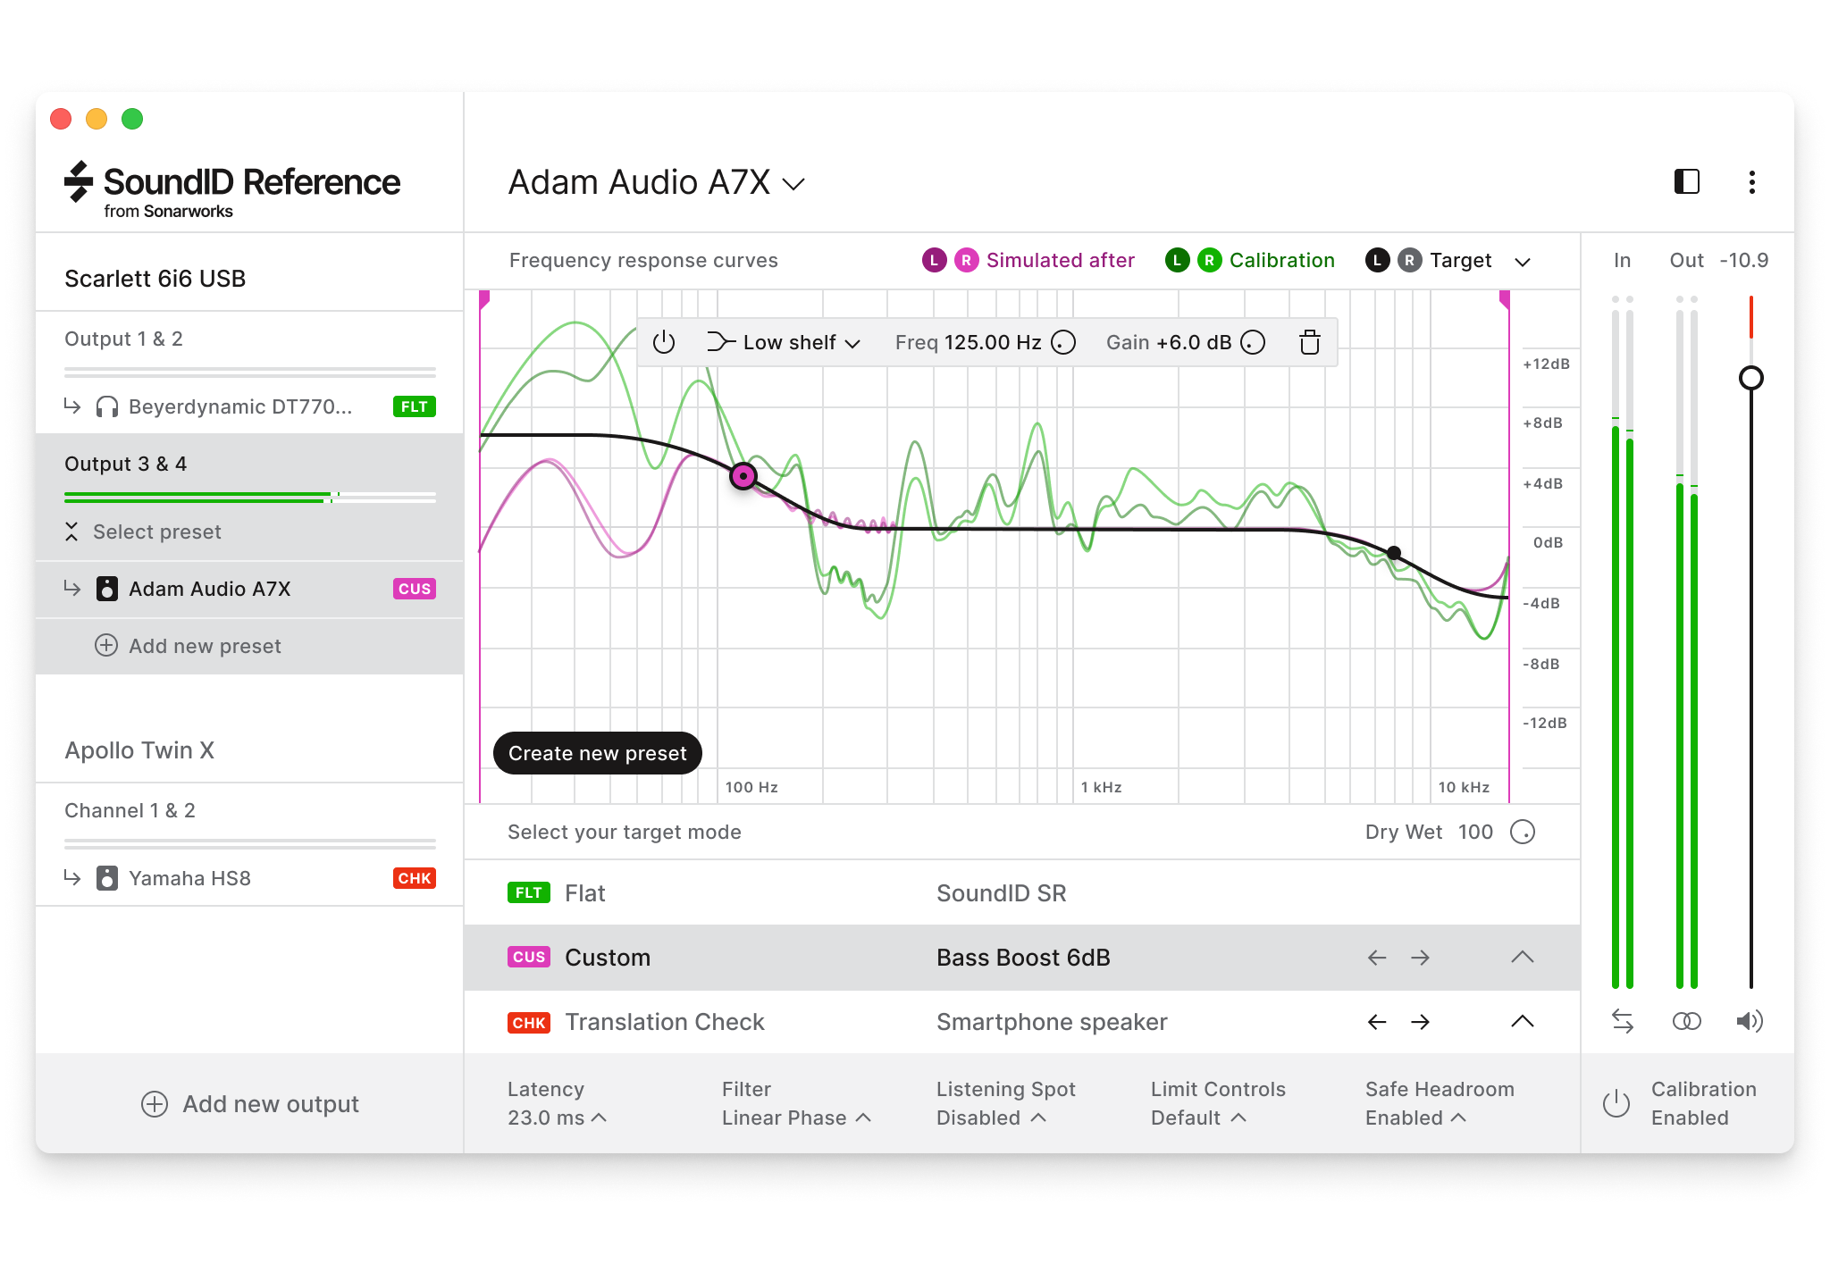The height and width of the screenshot is (1281, 1830).
Task: Toggle Calibration left channel L curve
Action: 1177,260
